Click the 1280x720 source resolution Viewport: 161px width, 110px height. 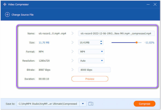(x=44, y=61)
